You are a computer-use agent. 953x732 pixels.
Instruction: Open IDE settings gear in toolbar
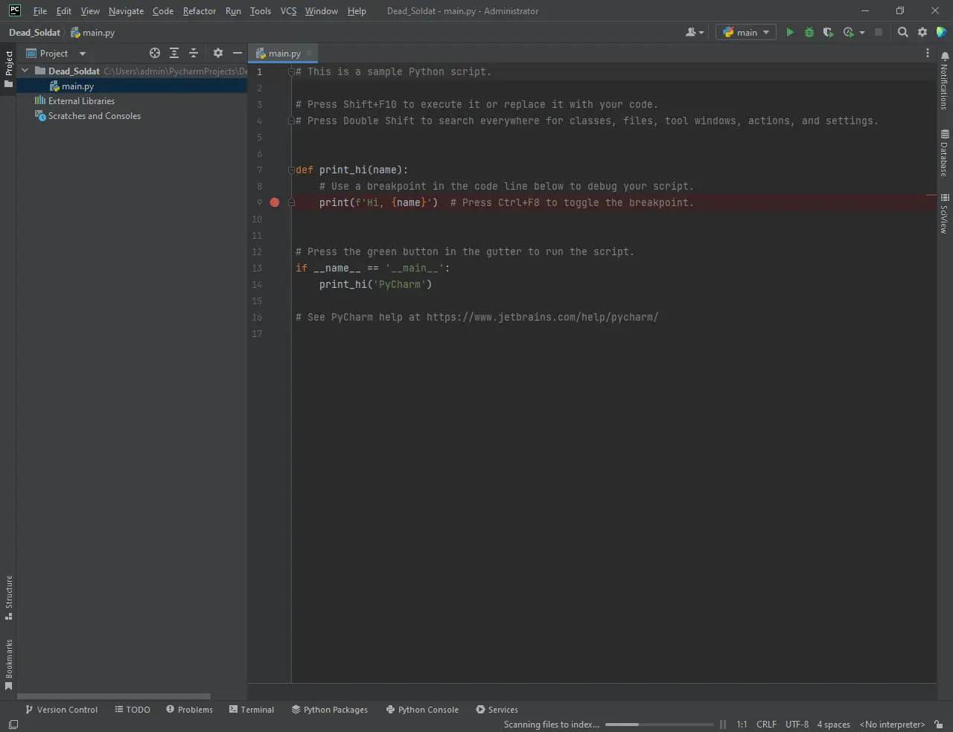922,32
